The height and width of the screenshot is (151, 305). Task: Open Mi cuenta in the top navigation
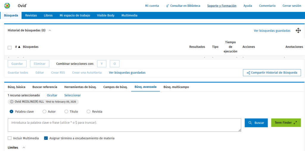click(152, 6)
